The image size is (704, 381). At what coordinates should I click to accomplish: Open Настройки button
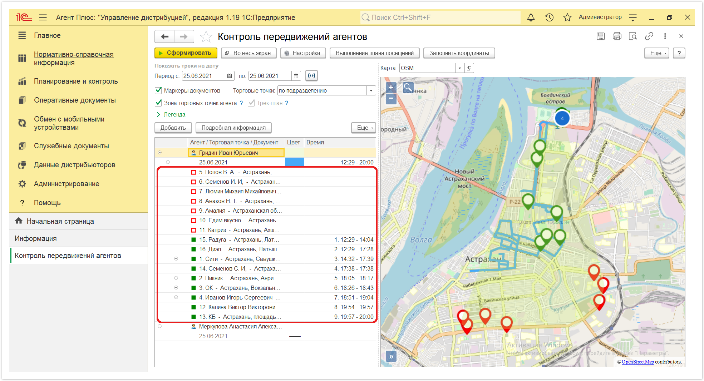pos(303,53)
